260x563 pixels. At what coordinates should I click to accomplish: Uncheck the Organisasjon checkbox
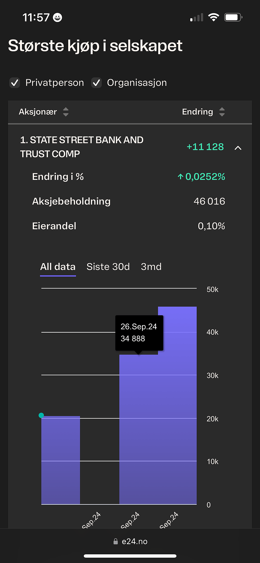(x=96, y=83)
